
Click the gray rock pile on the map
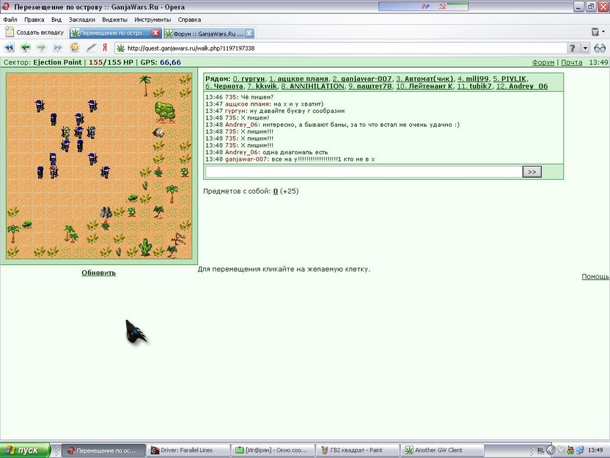(x=106, y=213)
